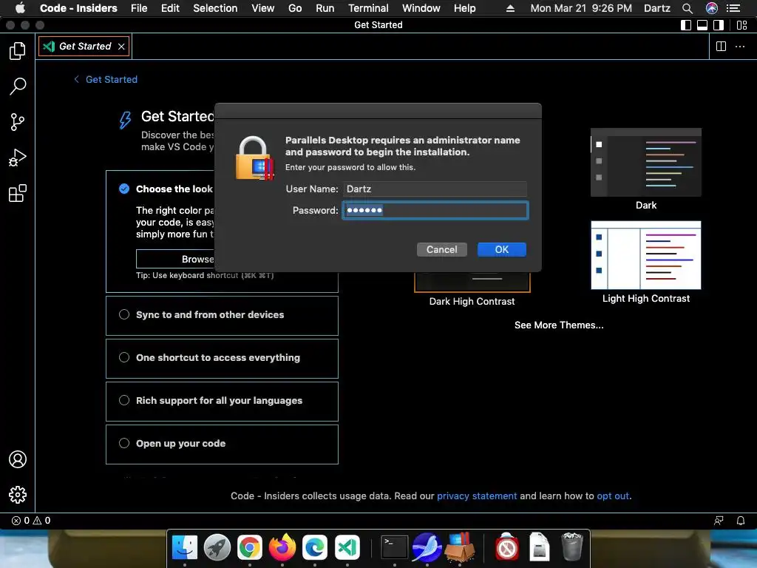Toggle the panel layout icon

coord(702,25)
